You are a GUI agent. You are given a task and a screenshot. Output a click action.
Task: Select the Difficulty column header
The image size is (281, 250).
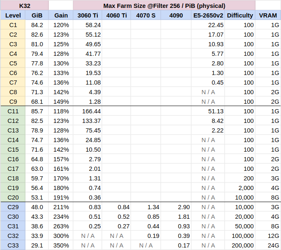pos(240,15)
